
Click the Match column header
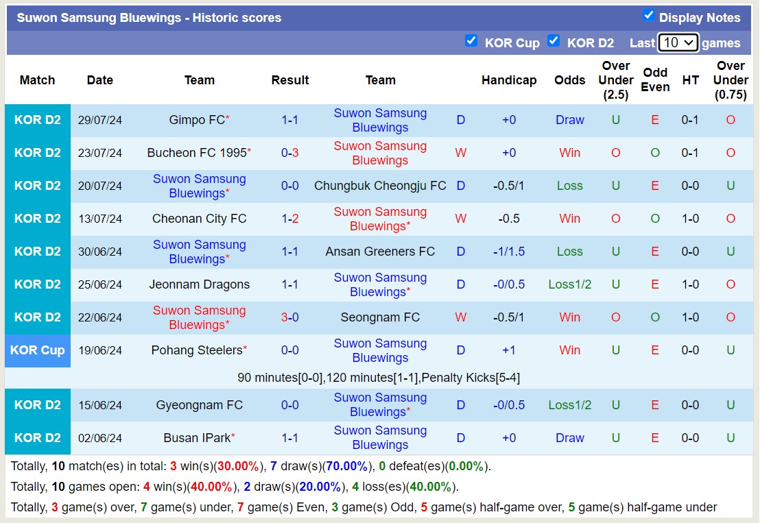[38, 80]
